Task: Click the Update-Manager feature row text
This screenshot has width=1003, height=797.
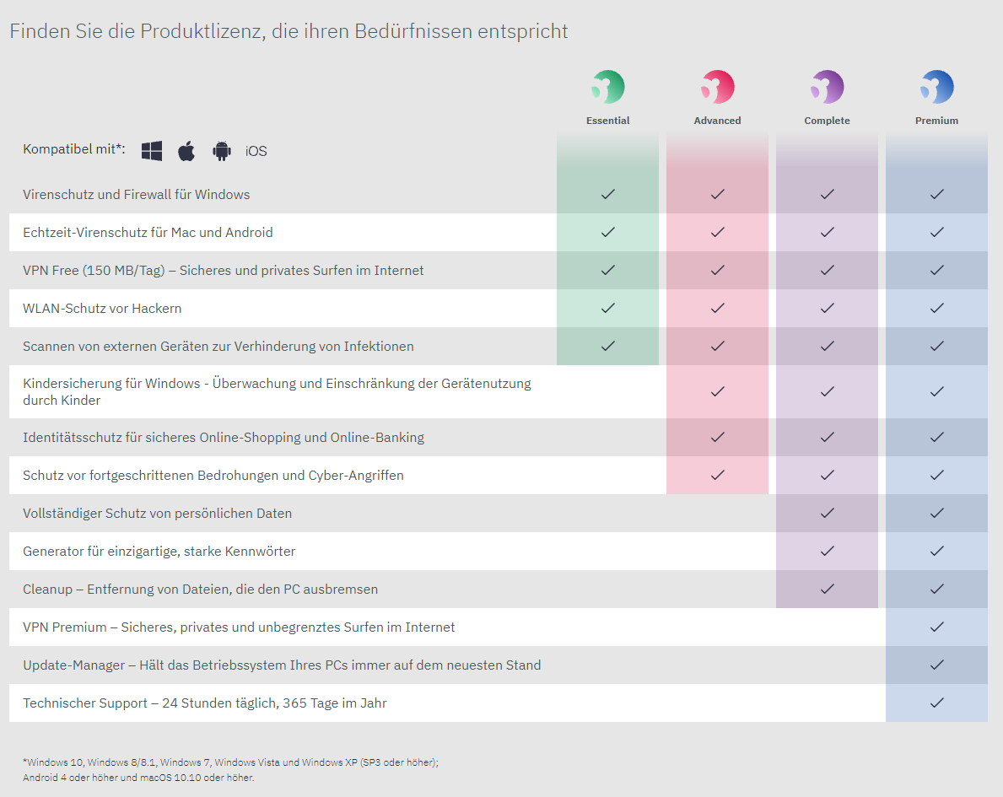Action: pyautogui.click(x=282, y=665)
